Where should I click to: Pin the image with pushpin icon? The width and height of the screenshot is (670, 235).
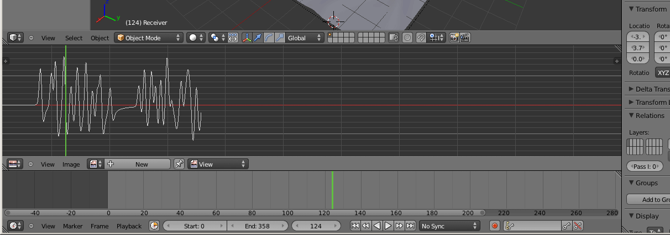[179, 164]
